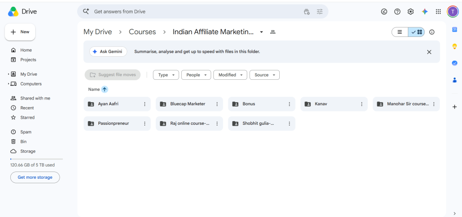Open the Google apps grid
462x217 pixels.
(438, 12)
